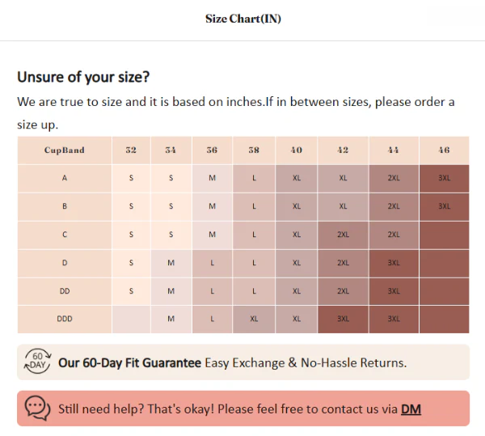The height and width of the screenshot is (436, 485).
Task: Click the "Unsure of your size?" heading
Action: [x=83, y=78]
